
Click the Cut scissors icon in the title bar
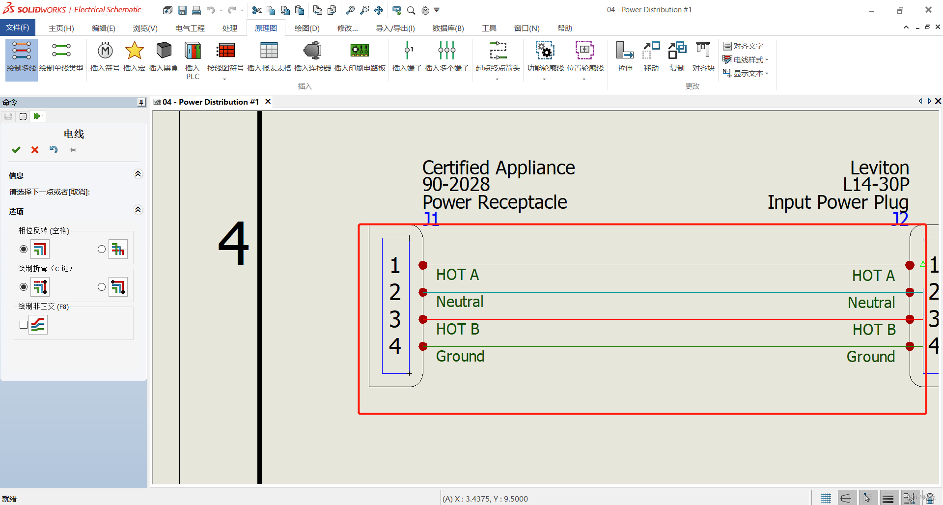(256, 10)
